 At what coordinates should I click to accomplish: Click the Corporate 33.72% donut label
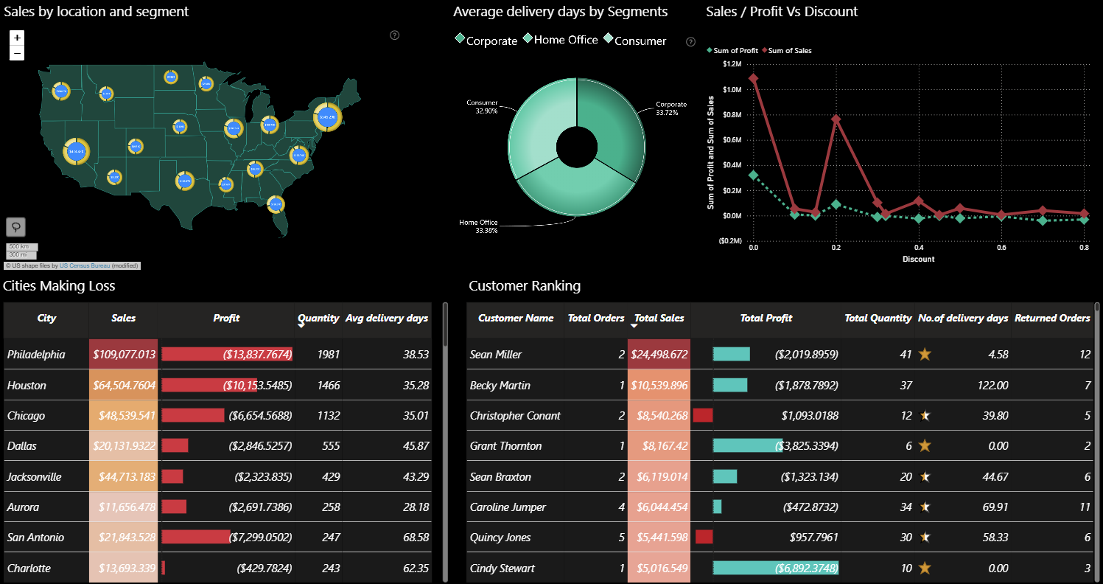tap(671, 108)
